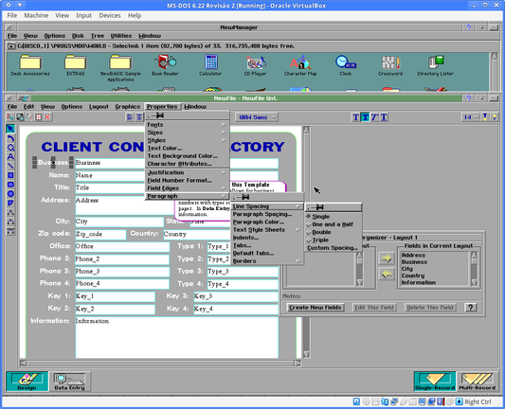
Task: Click the smaller font size icon
Action: [x=495, y=117]
